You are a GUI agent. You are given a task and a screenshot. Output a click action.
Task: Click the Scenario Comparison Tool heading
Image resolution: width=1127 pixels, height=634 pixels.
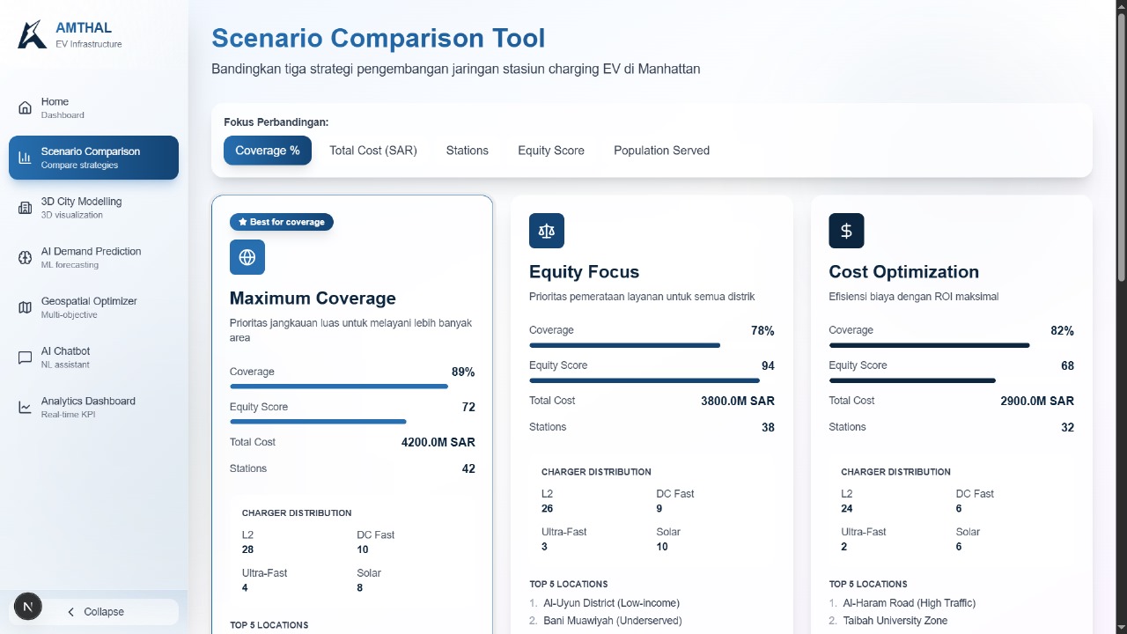point(379,39)
